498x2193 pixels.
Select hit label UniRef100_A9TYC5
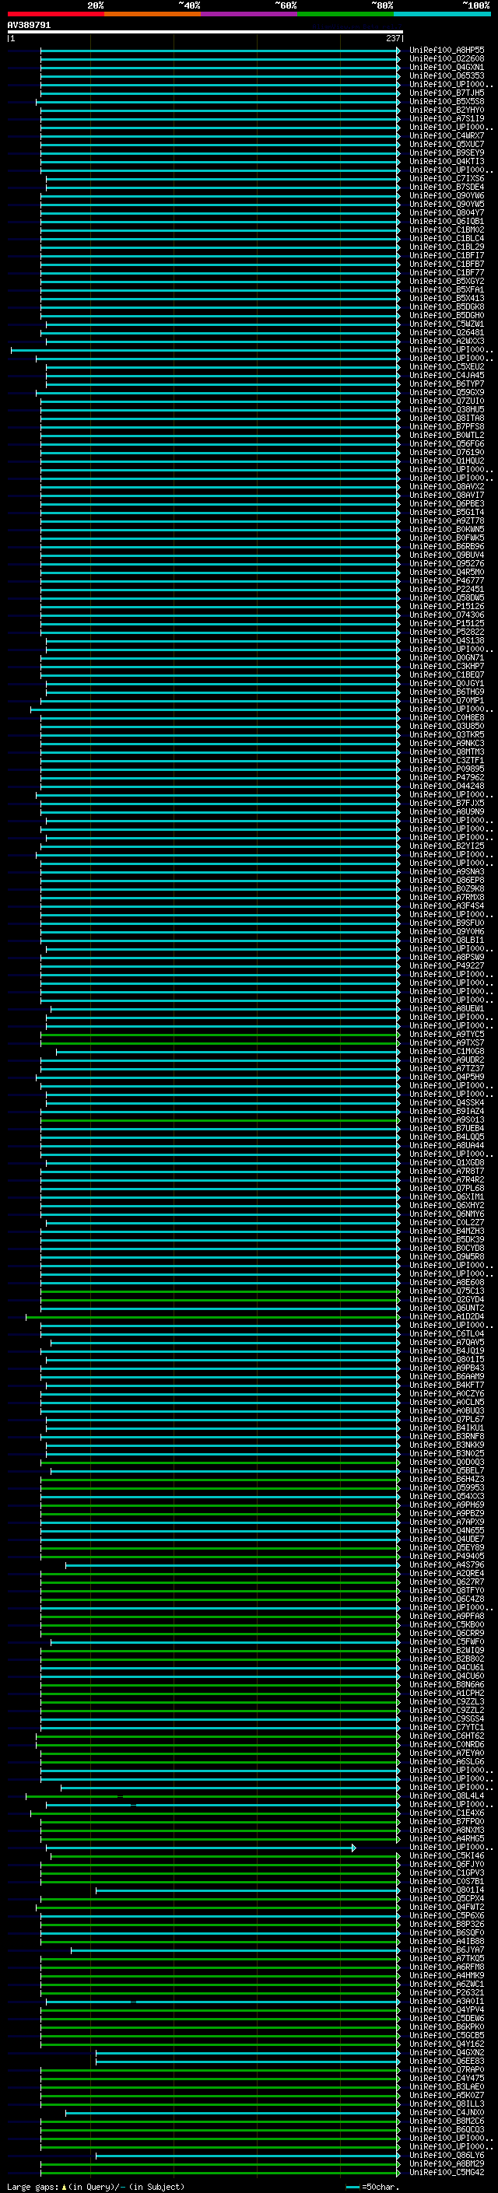[x=447, y=1035]
